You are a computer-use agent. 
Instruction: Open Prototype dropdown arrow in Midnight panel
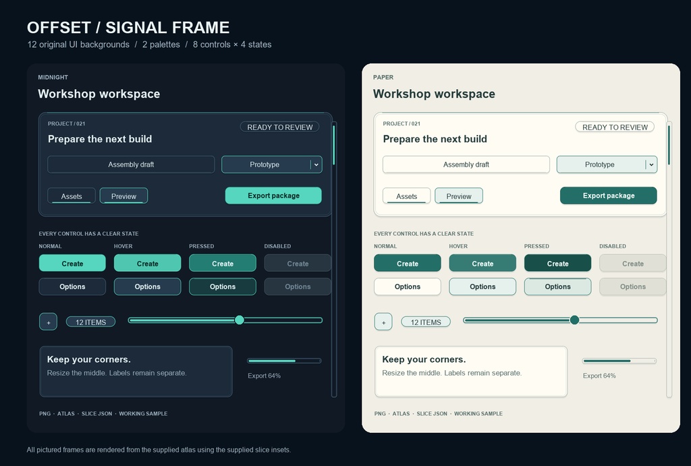coord(316,165)
